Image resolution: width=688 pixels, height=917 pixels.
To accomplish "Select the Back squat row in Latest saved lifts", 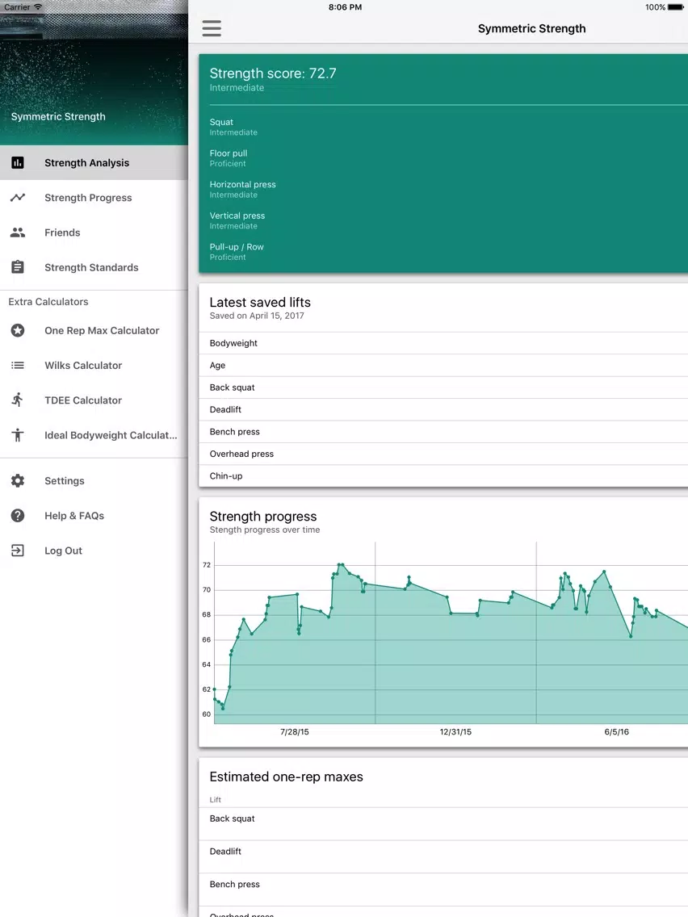I will coord(443,387).
